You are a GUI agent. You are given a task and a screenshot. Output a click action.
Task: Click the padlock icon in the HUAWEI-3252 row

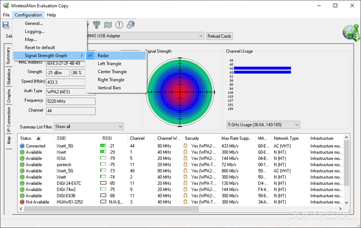(185, 202)
